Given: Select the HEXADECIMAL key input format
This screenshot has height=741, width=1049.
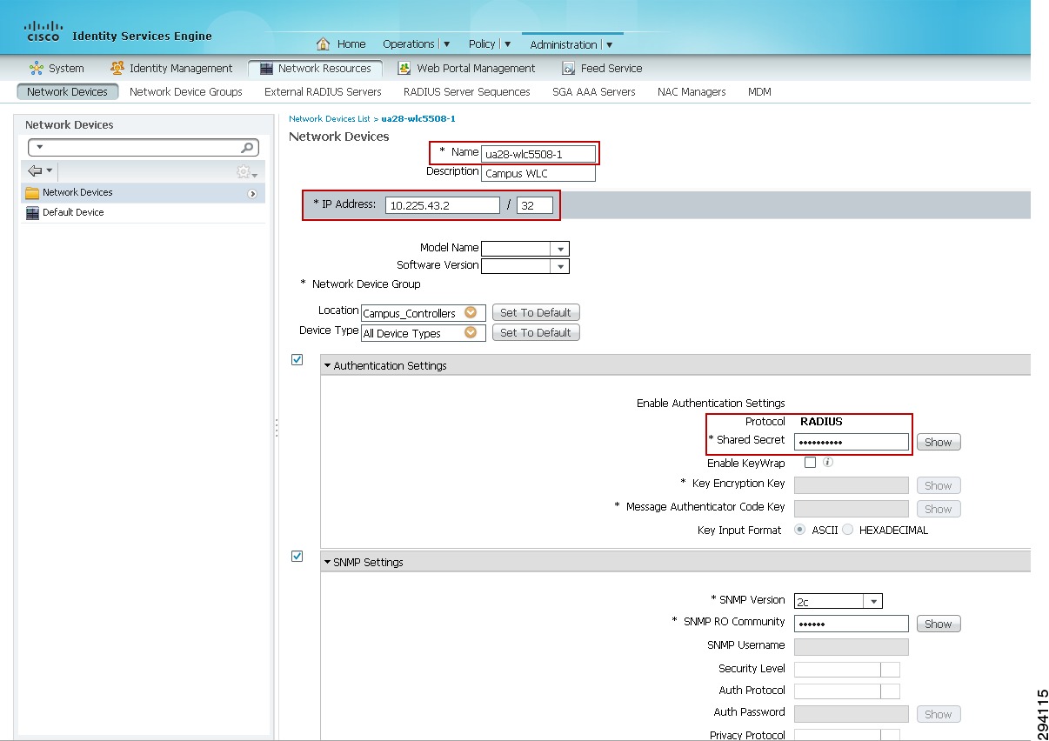Looking at the screenshot, I should point(847,530).
